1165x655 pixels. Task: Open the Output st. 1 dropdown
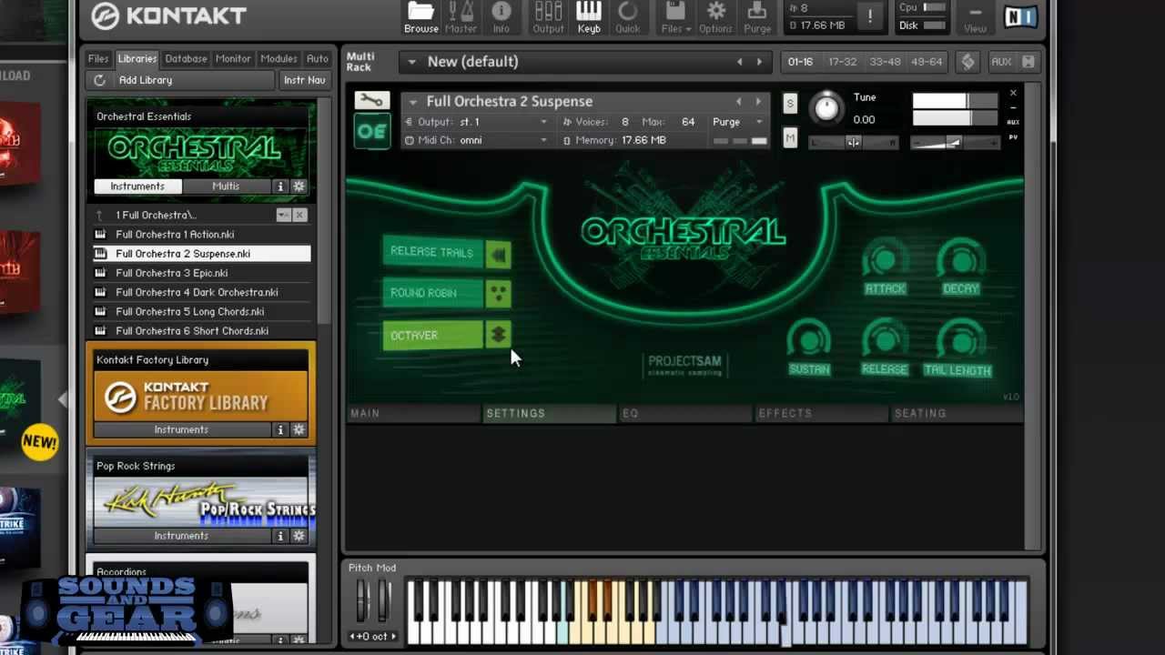(478, 122)
